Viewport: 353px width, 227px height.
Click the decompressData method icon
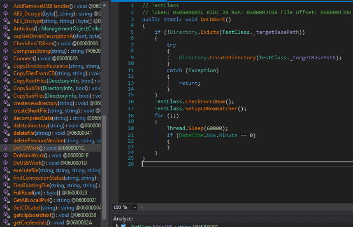6,118
